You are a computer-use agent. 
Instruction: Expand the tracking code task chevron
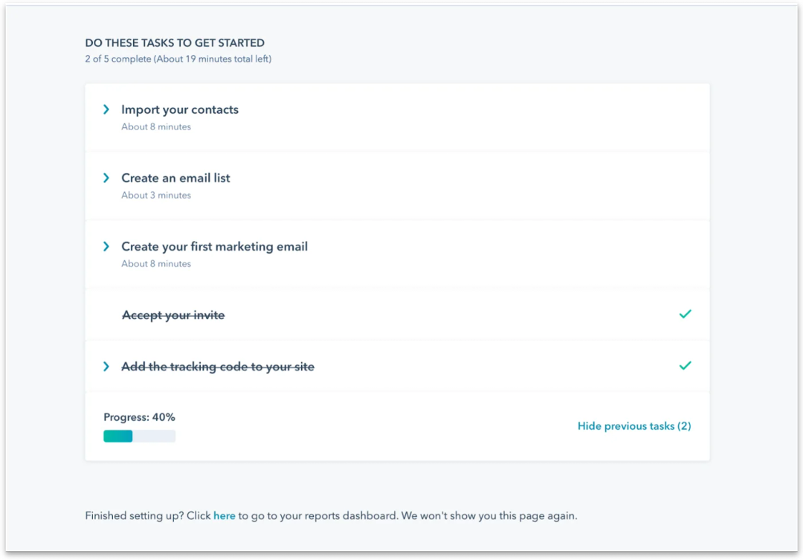click(106, 367)
